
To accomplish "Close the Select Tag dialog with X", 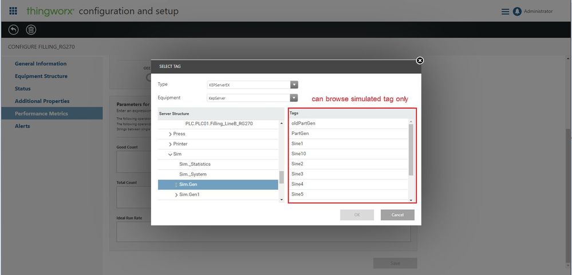I will point(420,61).
